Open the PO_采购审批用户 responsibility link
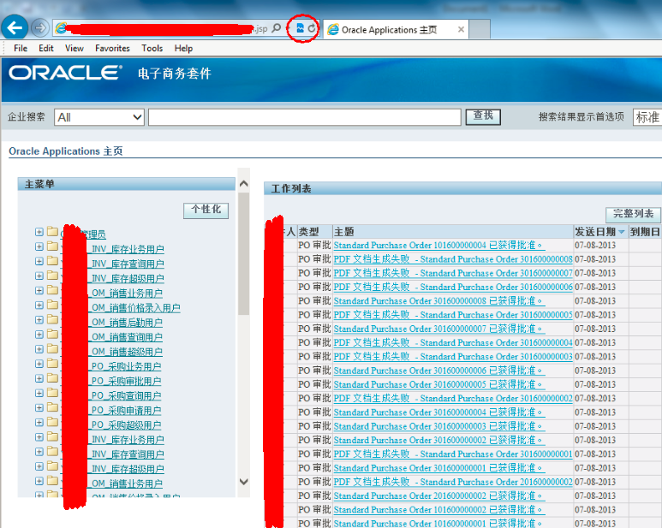Screen dimensions: 662x528 click(x=126, y=382)
